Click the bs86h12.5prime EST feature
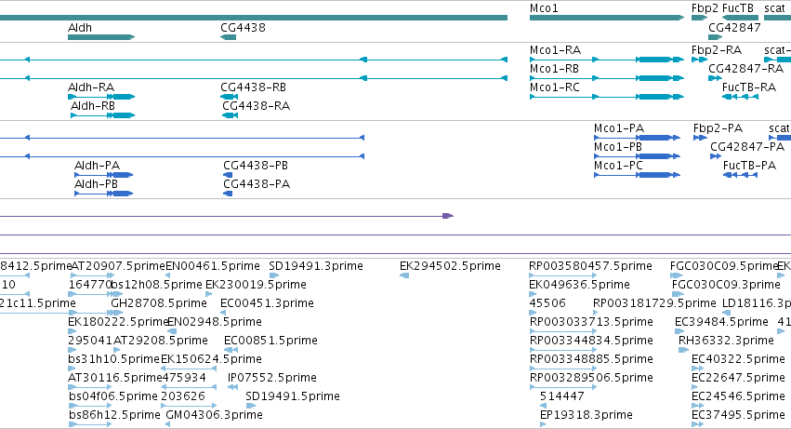 tap(90, 424)
